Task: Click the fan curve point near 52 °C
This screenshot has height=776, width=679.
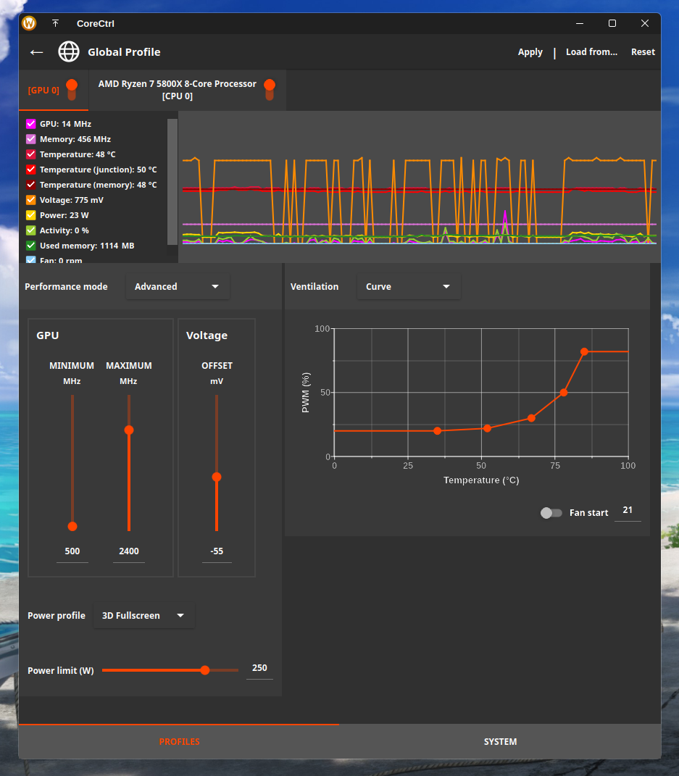Action: point(488,428)
